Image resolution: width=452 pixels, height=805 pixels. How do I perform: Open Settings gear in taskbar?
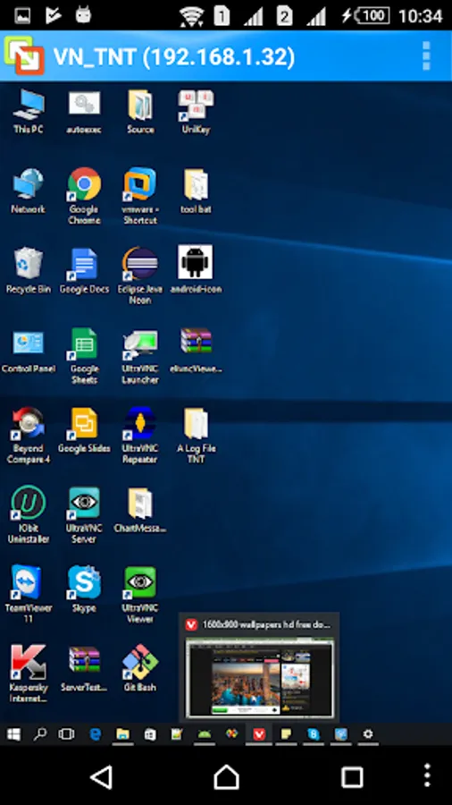tap(368, 734)
